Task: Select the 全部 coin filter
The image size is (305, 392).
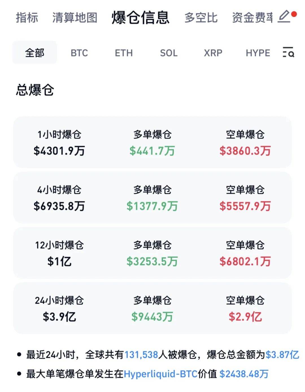Action: click(35, 53)
